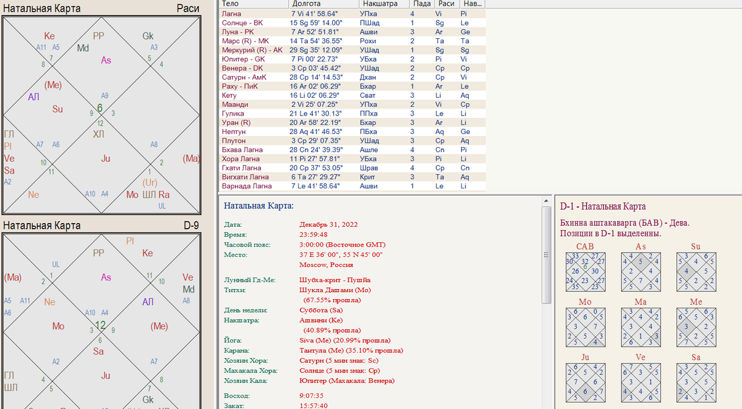Open the Ve ashtakavarga mini chart

(x=641, y=382)
